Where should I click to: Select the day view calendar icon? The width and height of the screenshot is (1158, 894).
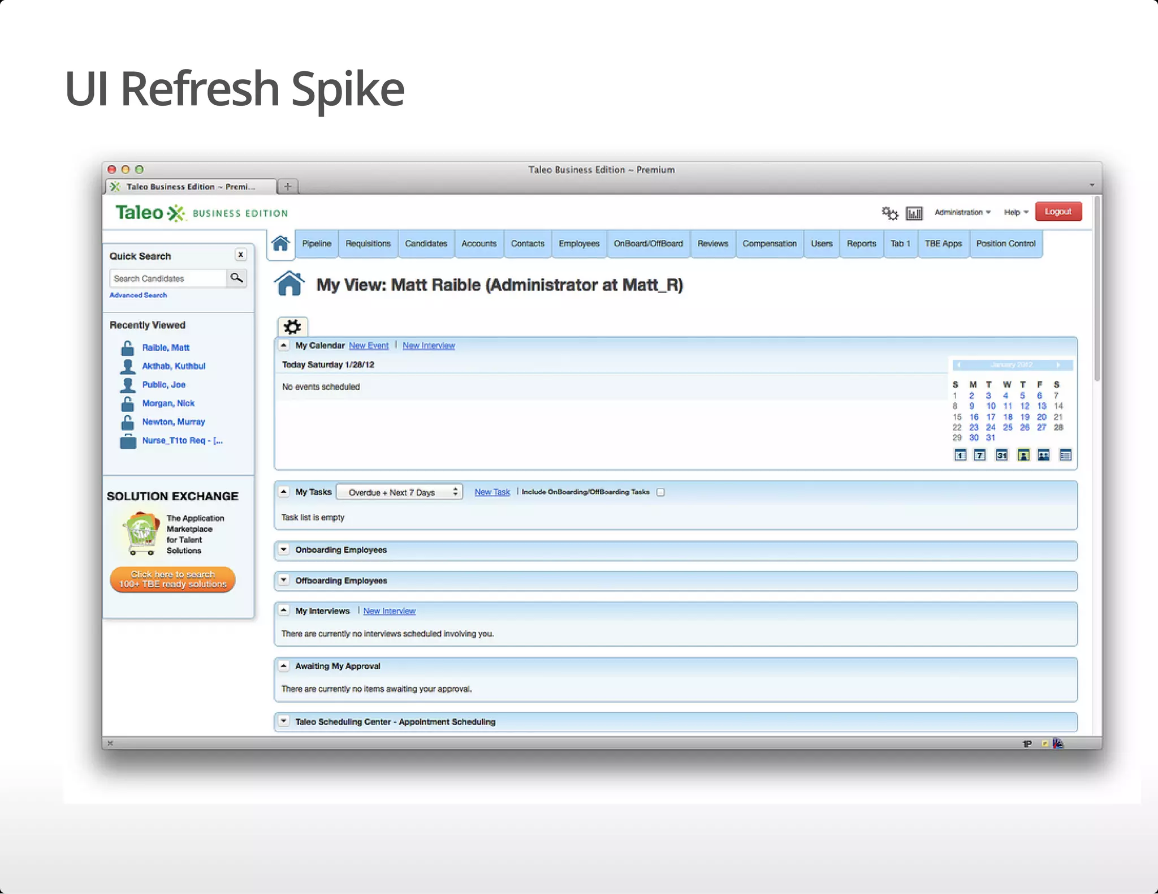coord(960,455)
